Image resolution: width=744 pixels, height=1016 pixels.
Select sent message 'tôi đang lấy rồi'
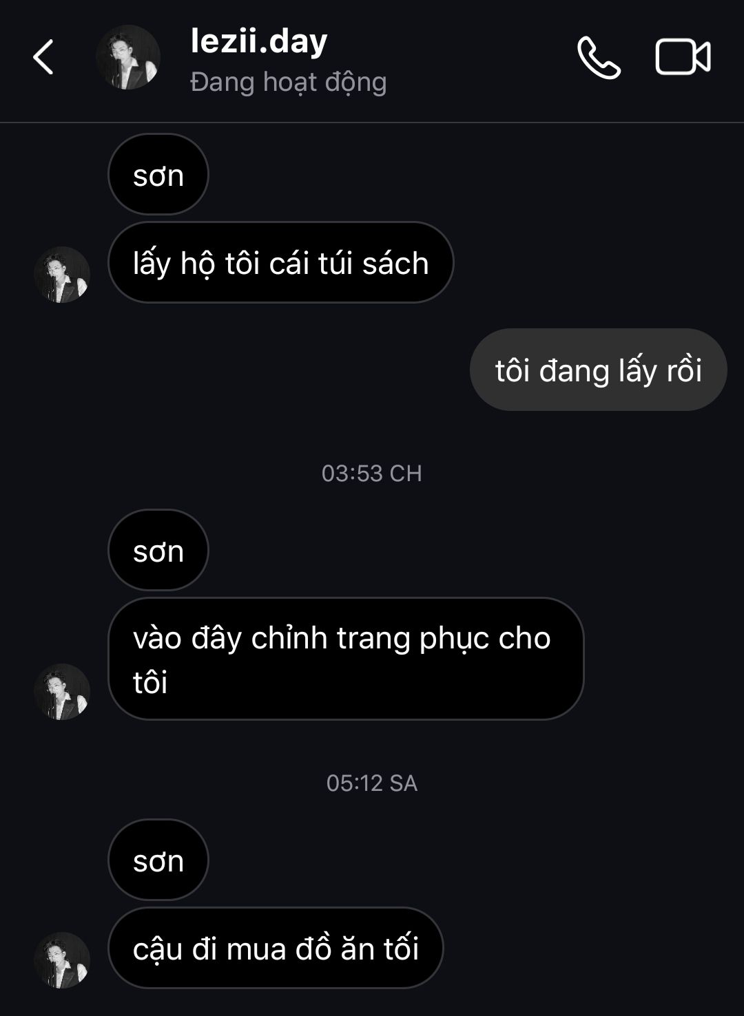point(599,370)
